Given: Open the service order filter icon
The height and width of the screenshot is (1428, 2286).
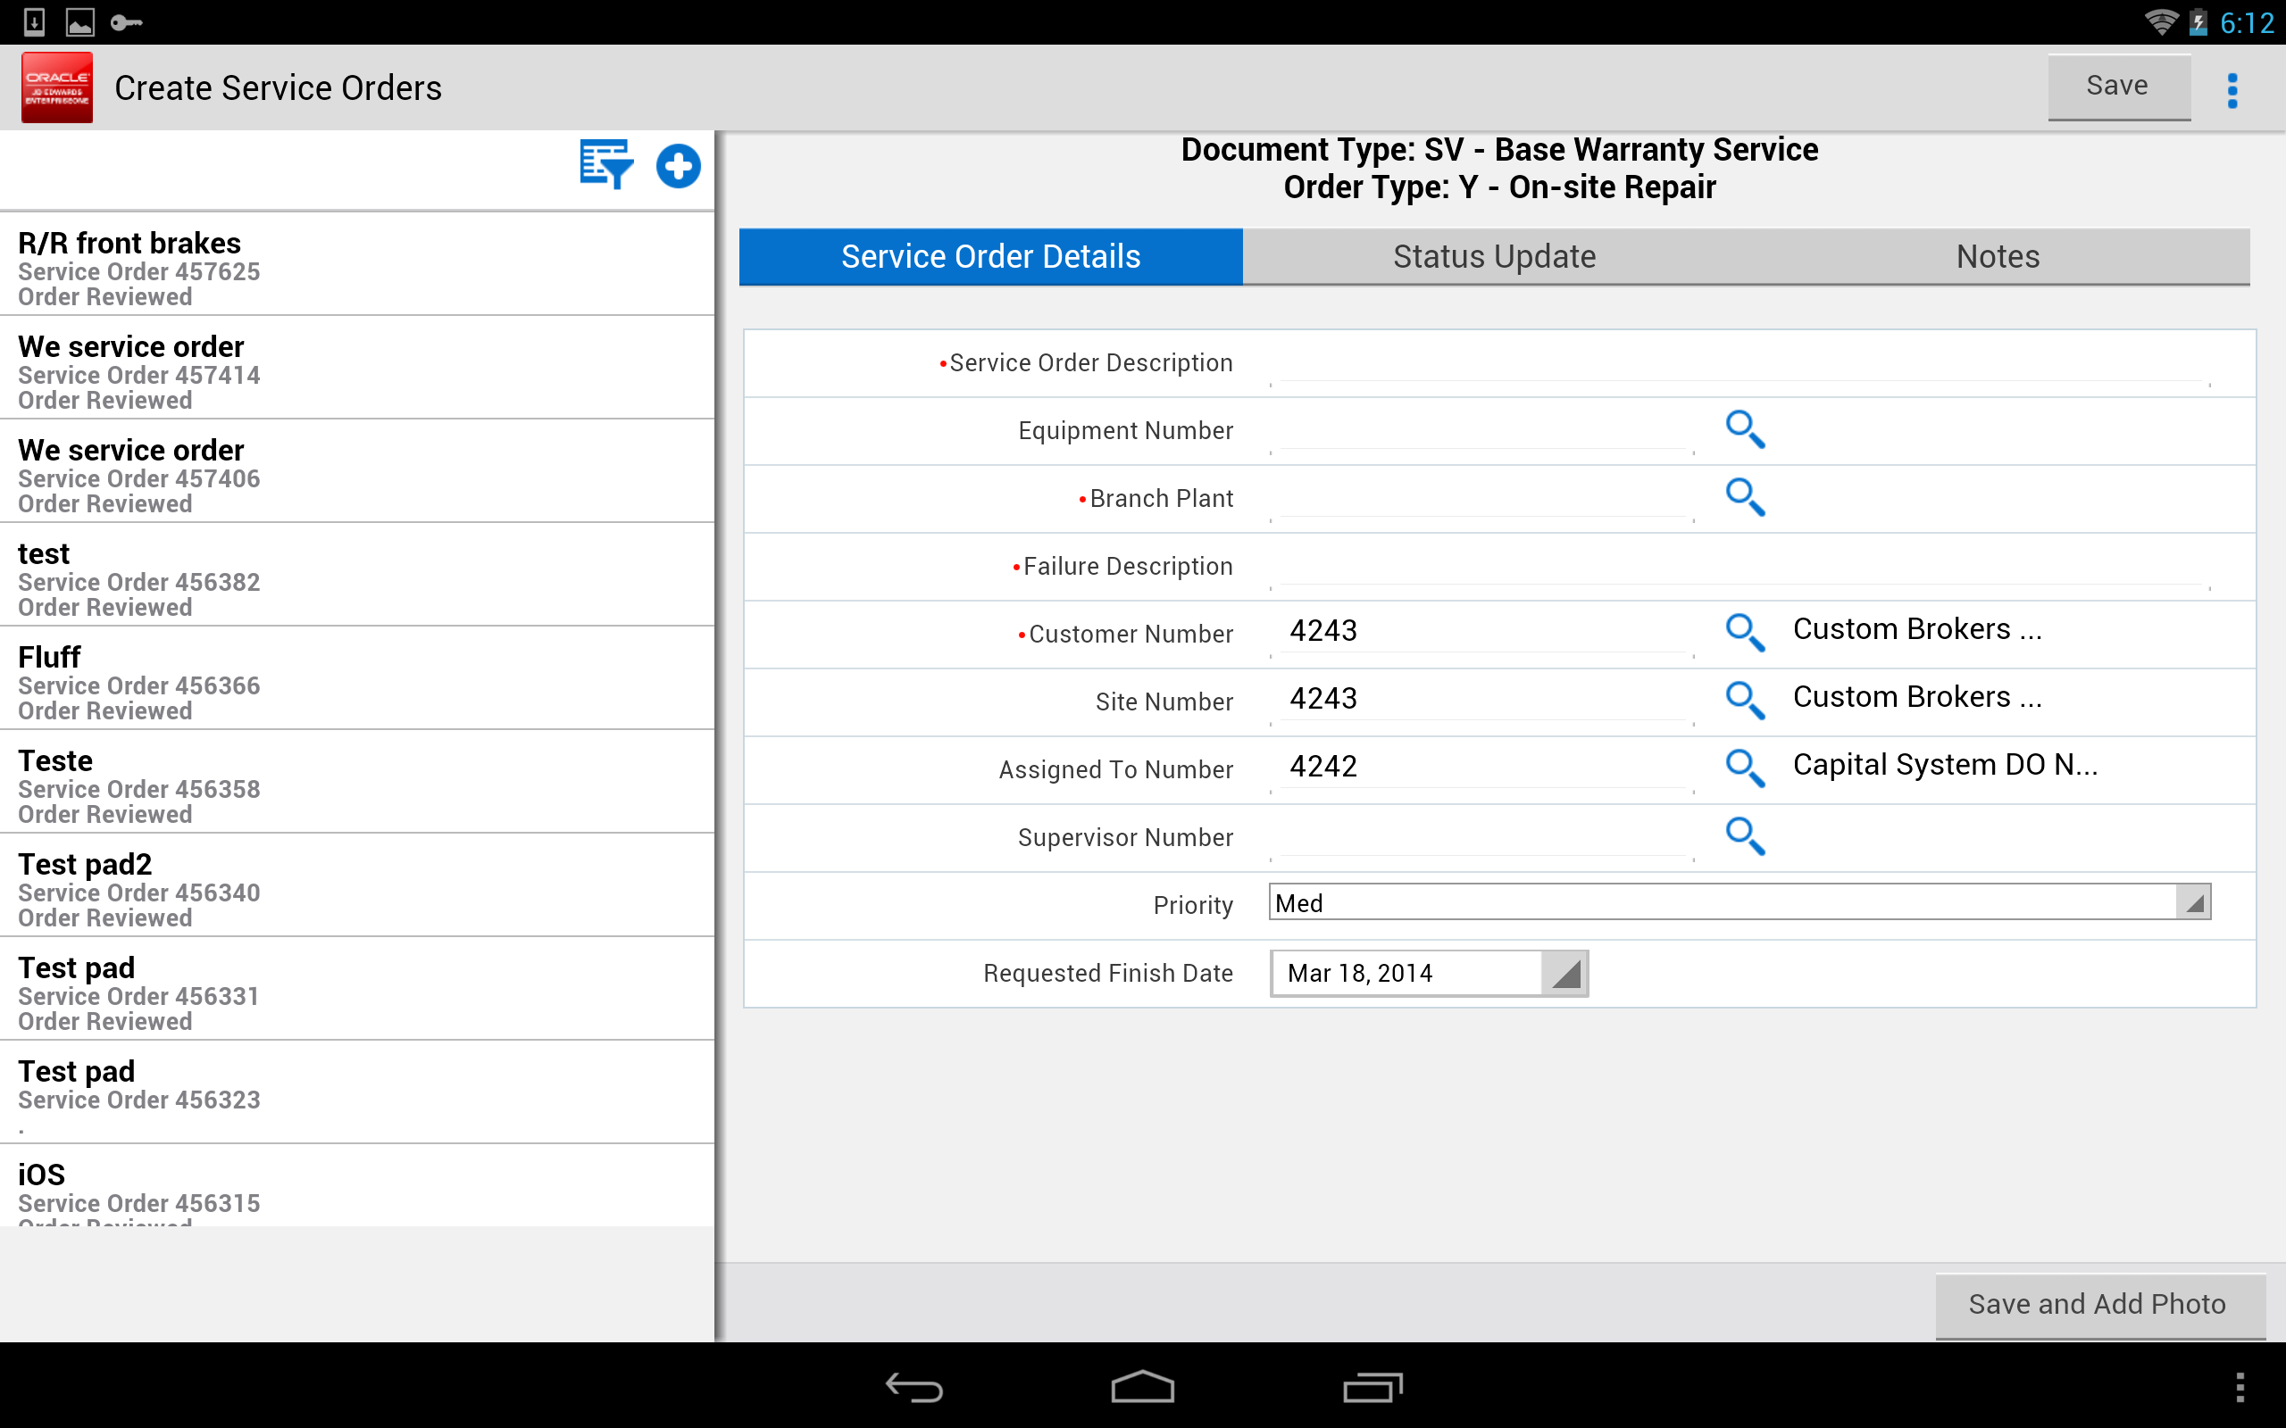Looking at the screenshot, I should click(x=605, y=165).
